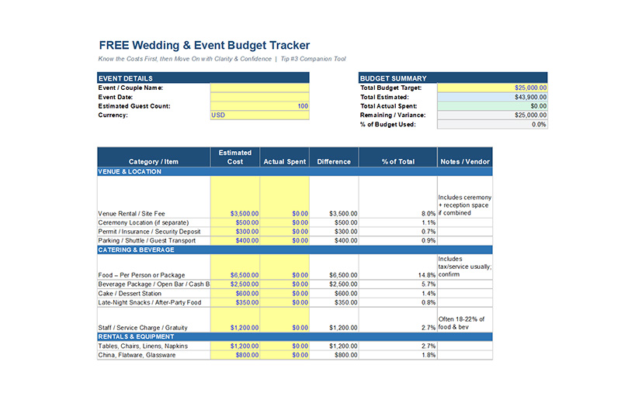Select Beverage Package estimated cost $2,500.00 in the Estimated Cost column
Viewport: 621px width, 403px height.
(235, 284)
